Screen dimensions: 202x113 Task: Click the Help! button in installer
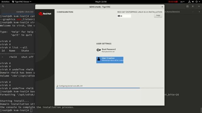[158, 15]
